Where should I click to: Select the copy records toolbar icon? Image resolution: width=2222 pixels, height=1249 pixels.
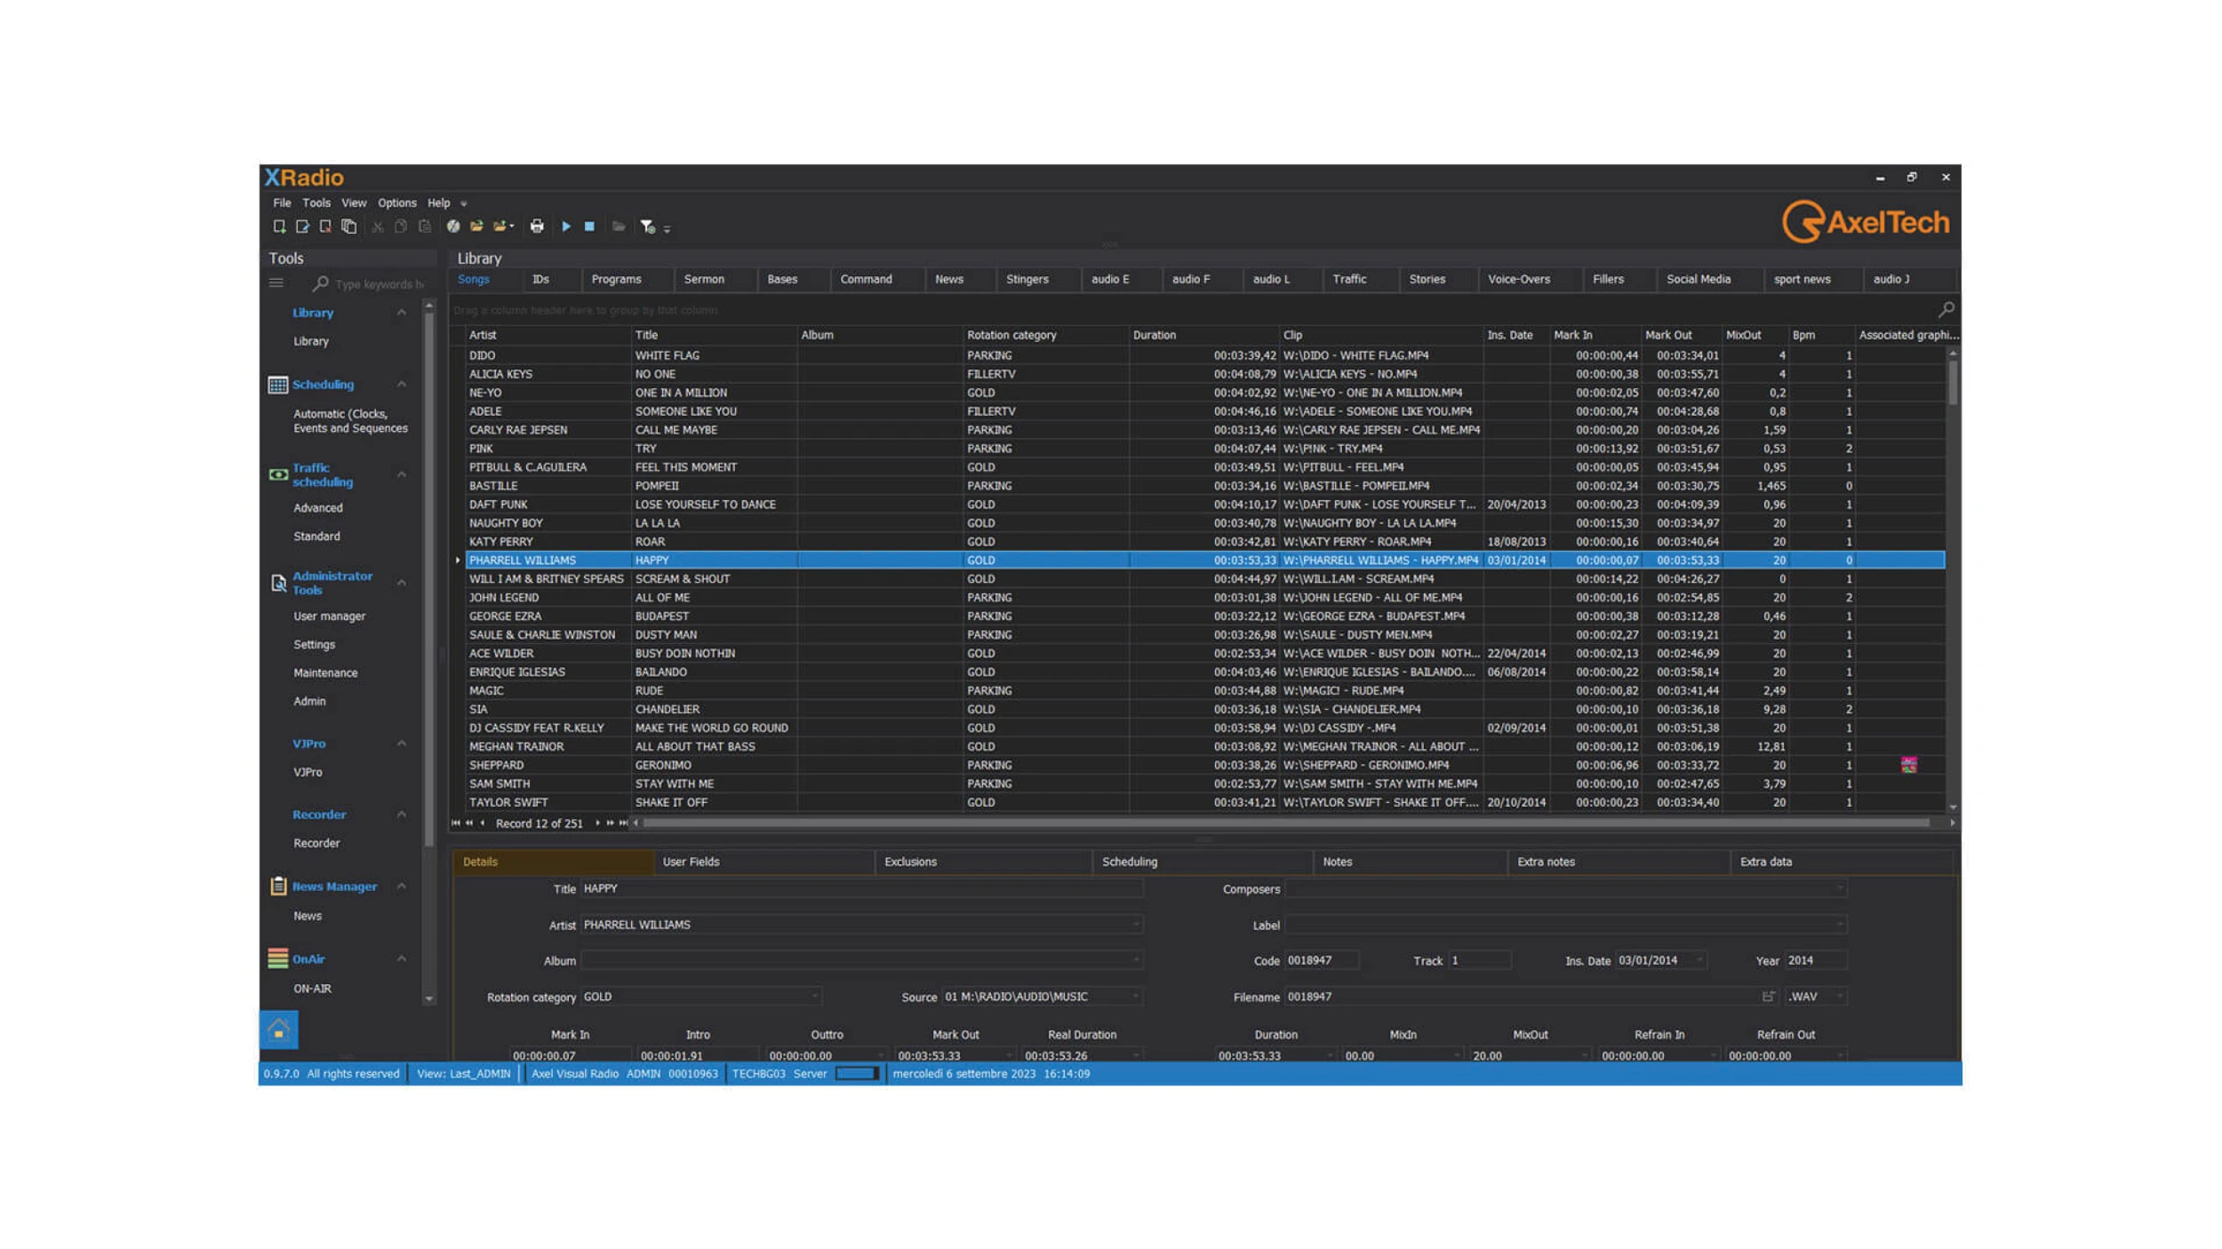[348, 227]
